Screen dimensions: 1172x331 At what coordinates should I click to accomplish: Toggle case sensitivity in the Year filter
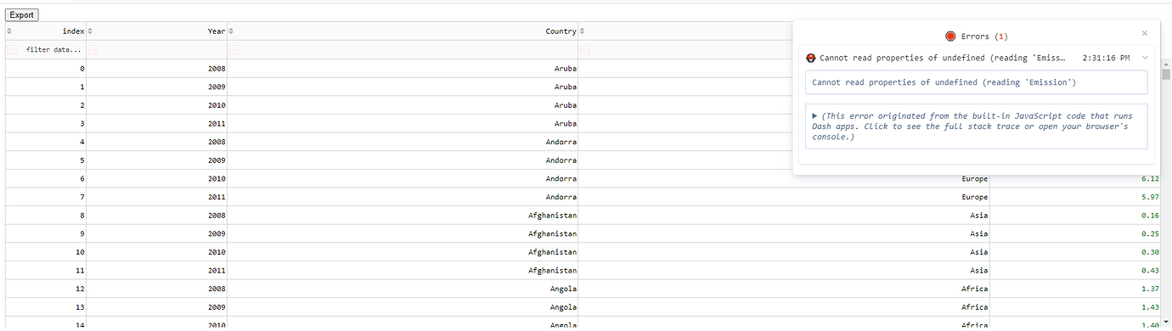tap(93, 49)
